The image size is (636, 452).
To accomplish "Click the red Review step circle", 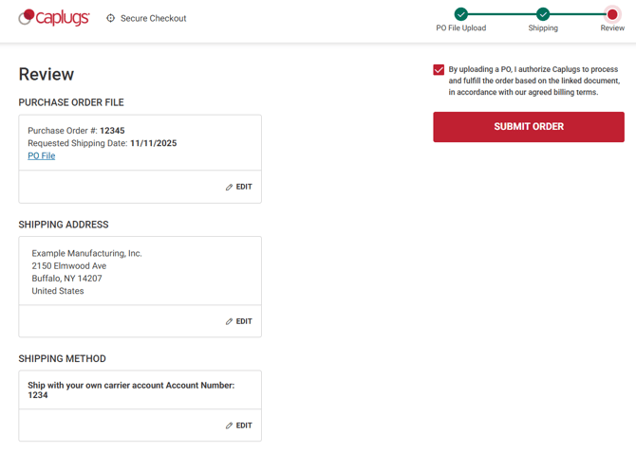I will point(612,13).
